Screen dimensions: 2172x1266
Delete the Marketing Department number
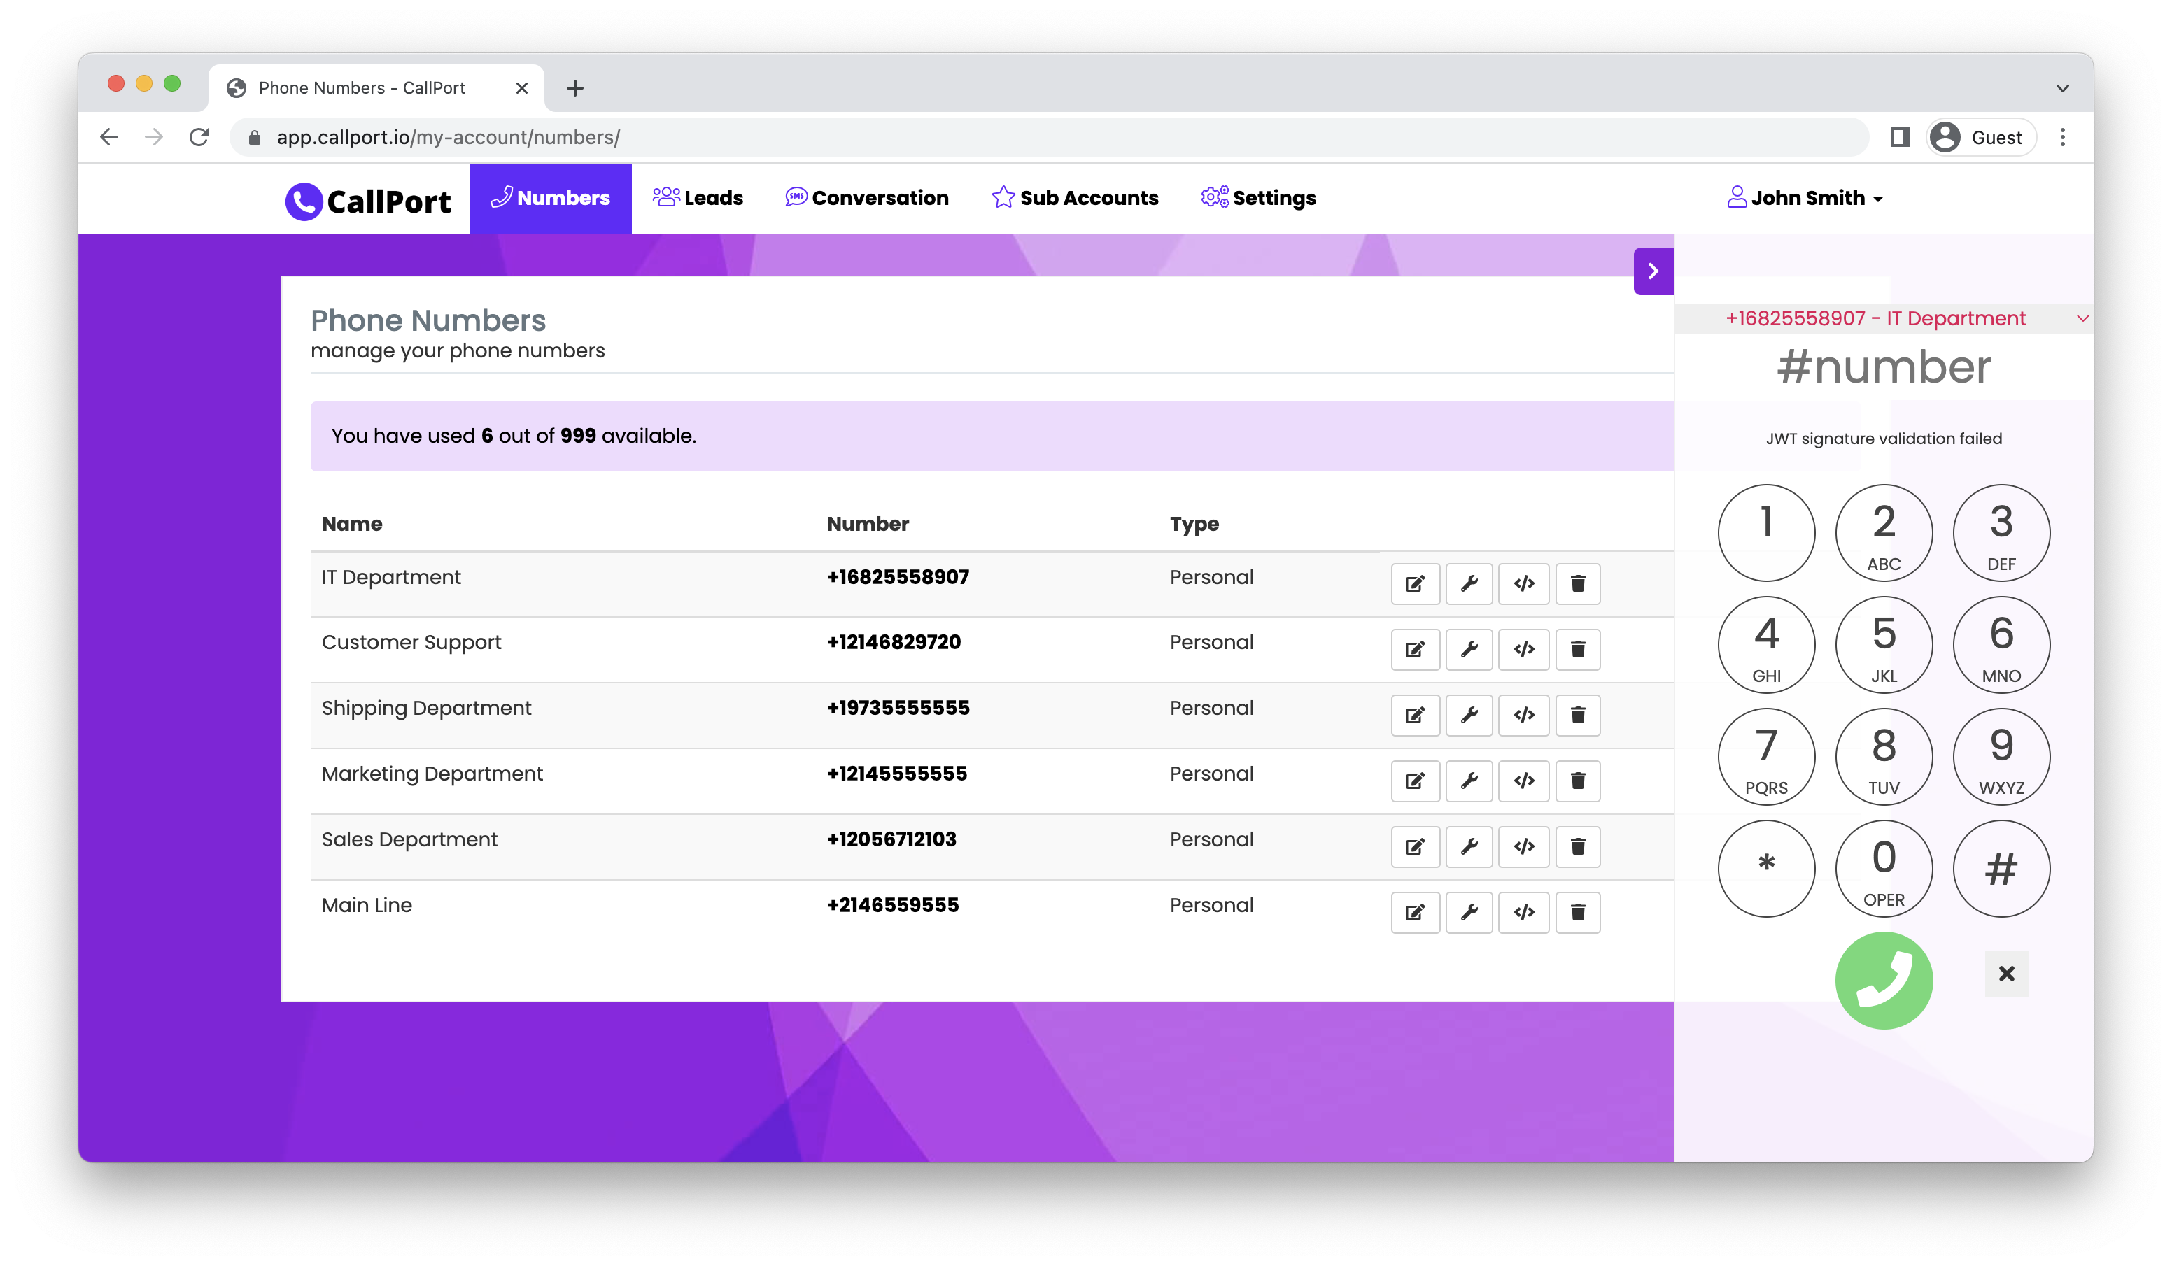pos(1577,781)
